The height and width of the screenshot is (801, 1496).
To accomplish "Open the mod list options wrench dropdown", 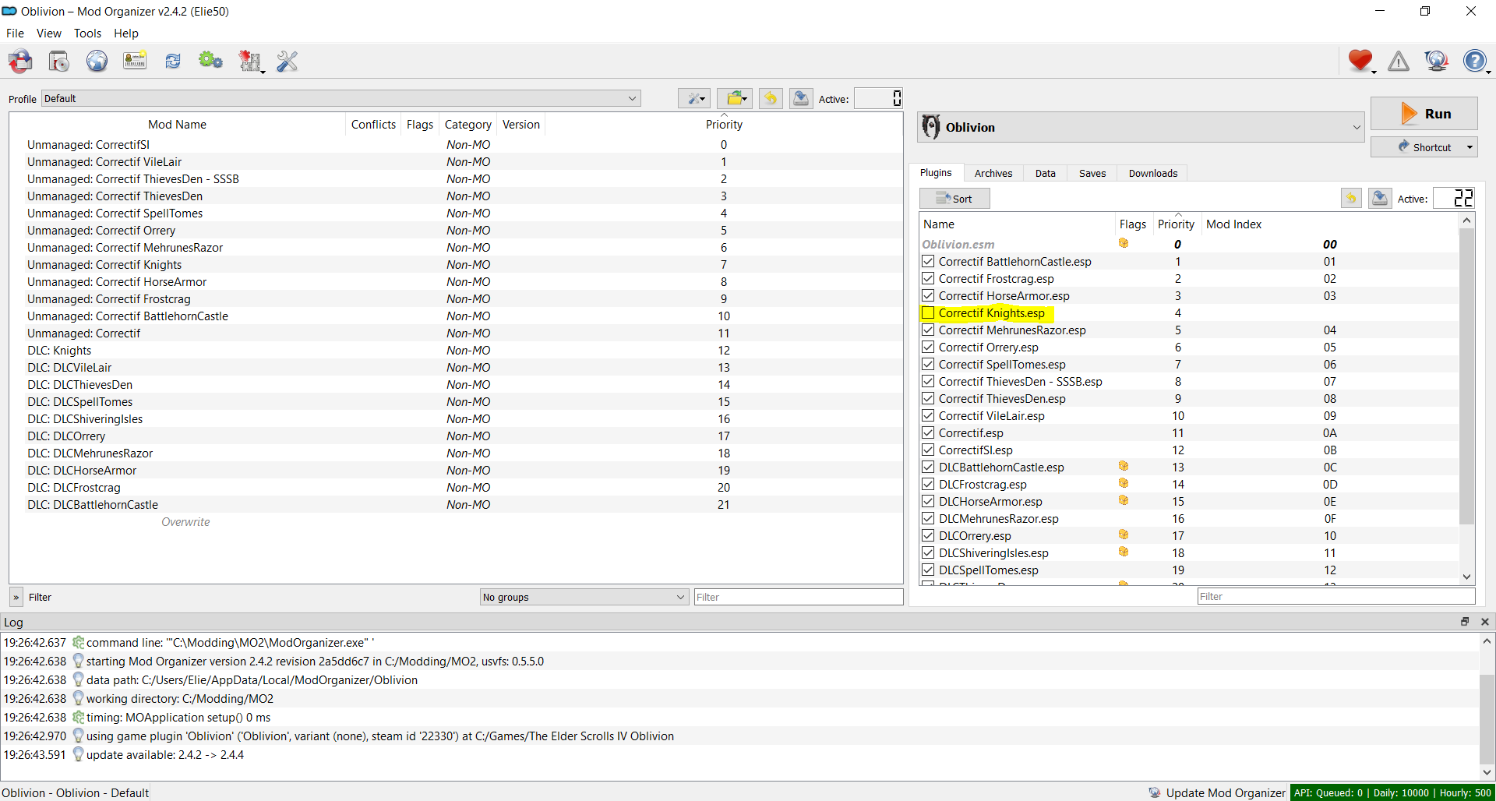I will 693,98.
